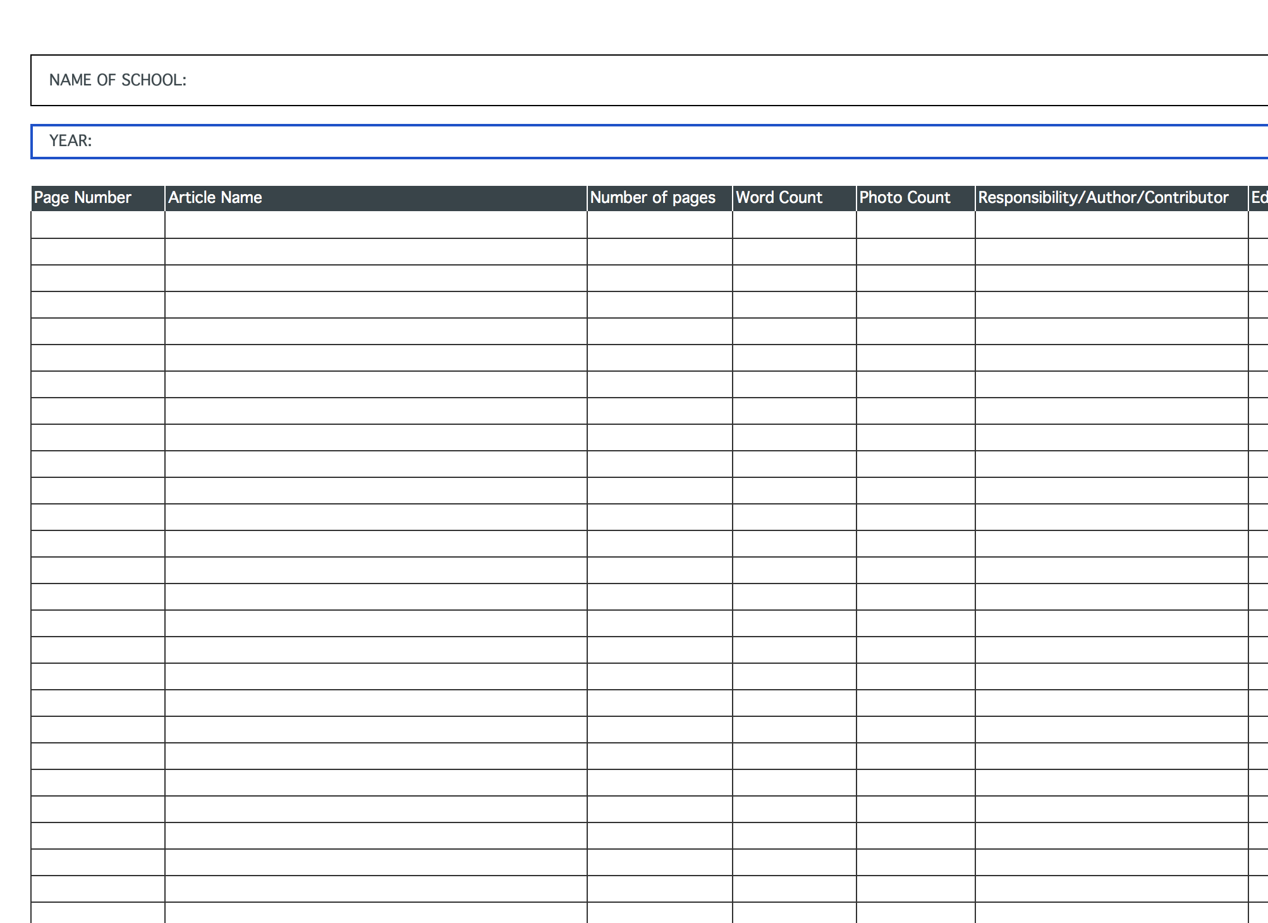Click first row Word Count cell
1268x923 pixels.
click(x=794, y=225)
